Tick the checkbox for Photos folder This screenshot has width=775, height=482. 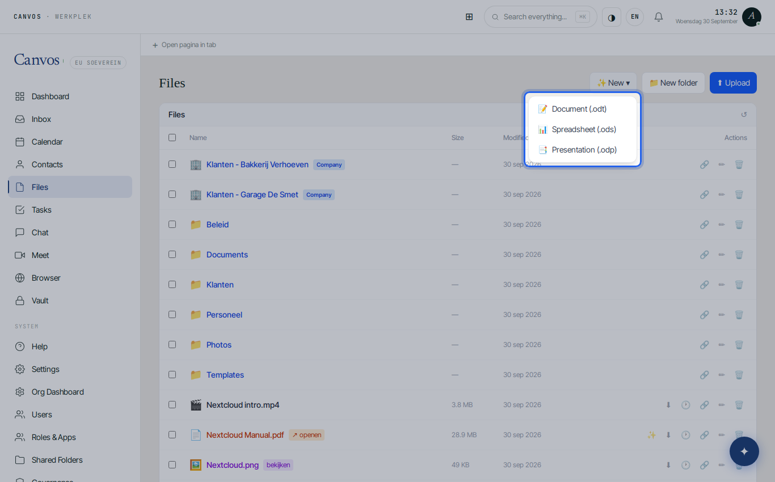172,345
